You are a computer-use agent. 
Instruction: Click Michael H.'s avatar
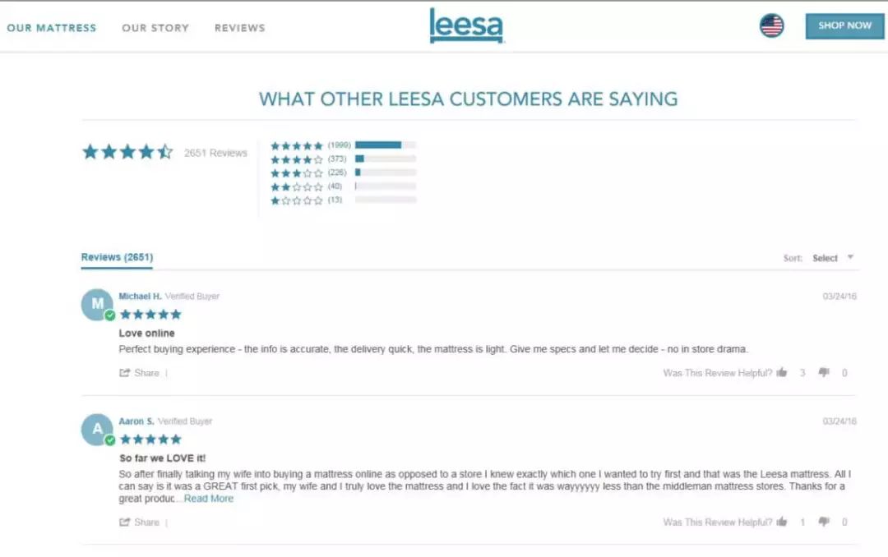97,304
